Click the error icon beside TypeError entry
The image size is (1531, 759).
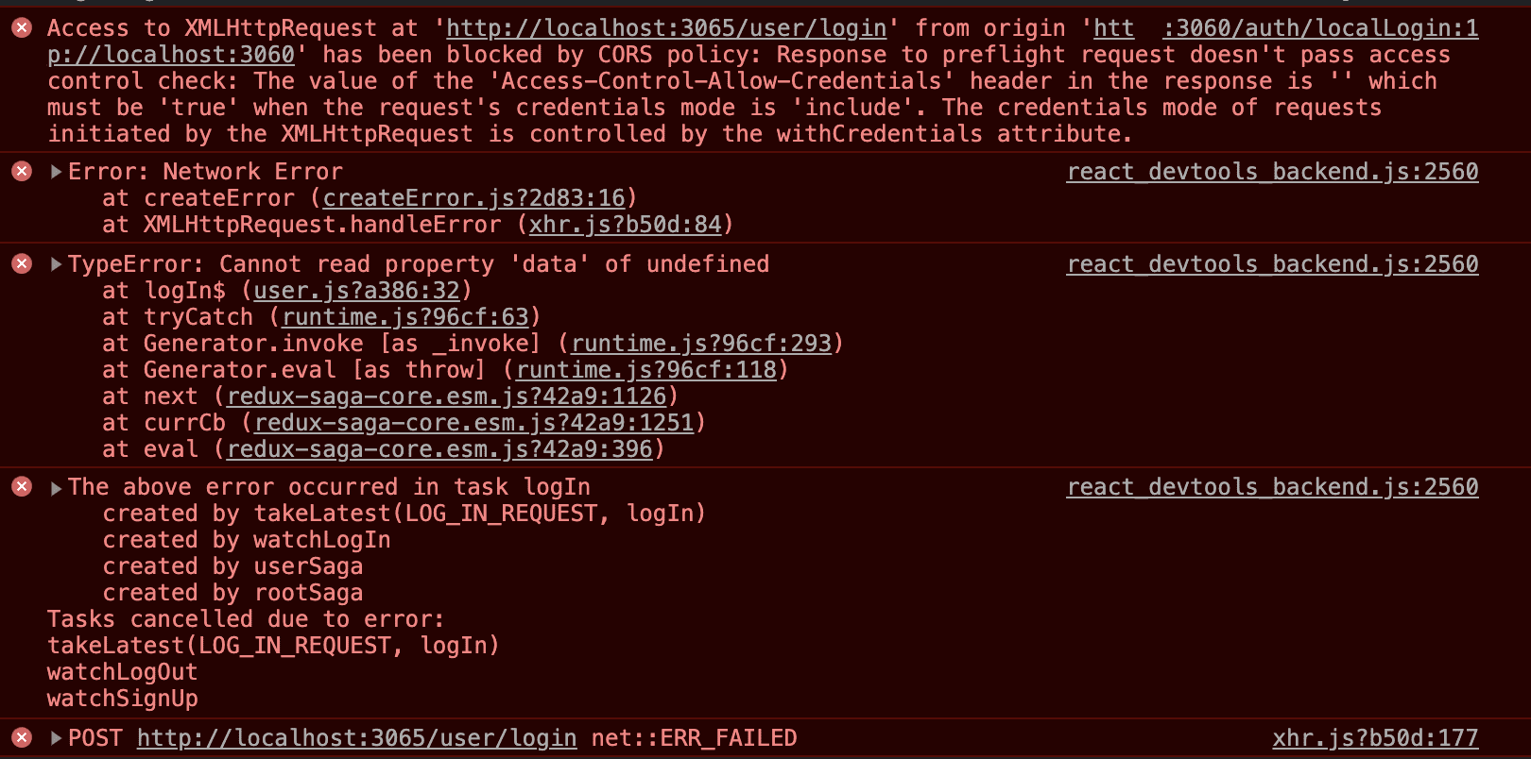coord(22,263)
